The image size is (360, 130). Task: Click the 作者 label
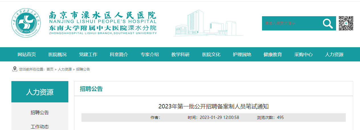click(x=155, y=117)
